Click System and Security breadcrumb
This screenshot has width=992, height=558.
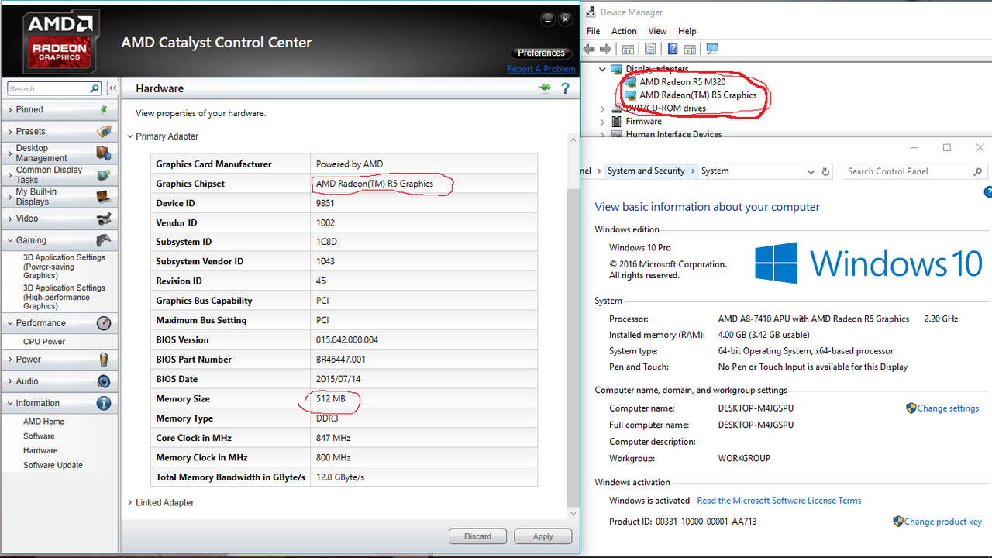(646, 171)
